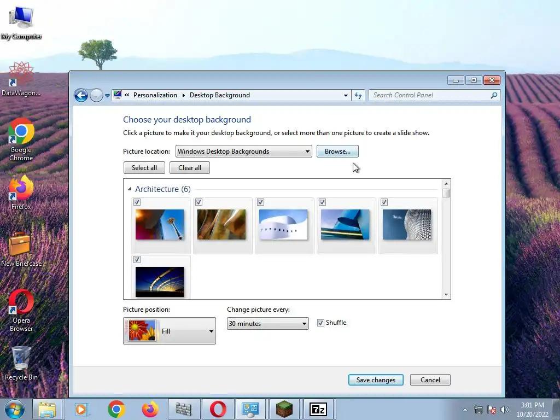
Task: Uncheck the Space Needle architecture picture checkbox
Action: (x=137, y=202)
